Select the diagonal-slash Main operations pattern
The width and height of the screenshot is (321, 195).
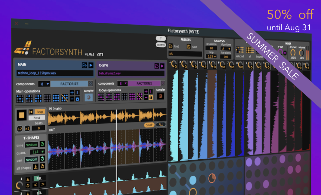[65, 98]
